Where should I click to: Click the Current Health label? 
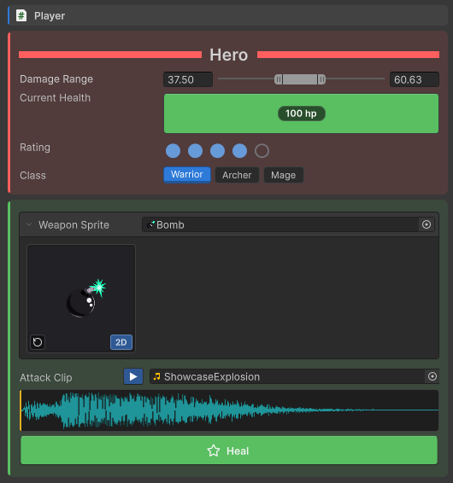tap(56, 98)
